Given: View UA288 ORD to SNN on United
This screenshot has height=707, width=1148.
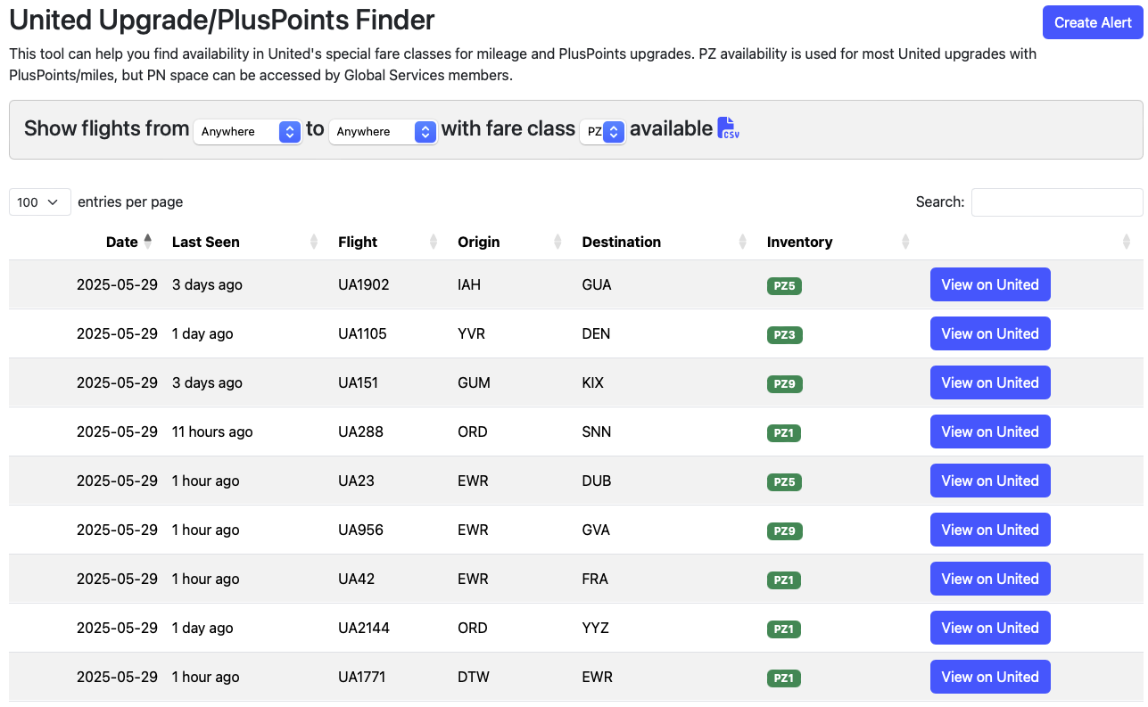Looking at the screenshot, I should 990,432.
